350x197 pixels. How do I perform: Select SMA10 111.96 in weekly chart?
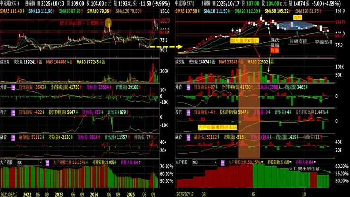42,11
